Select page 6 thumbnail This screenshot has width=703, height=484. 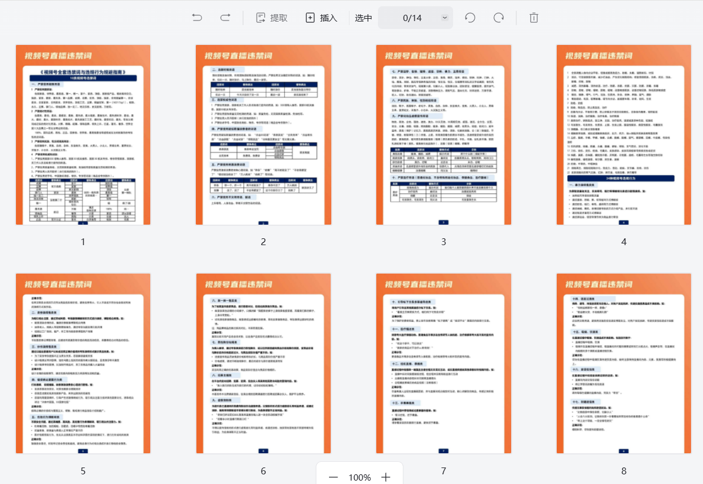(x=263, y=364)
